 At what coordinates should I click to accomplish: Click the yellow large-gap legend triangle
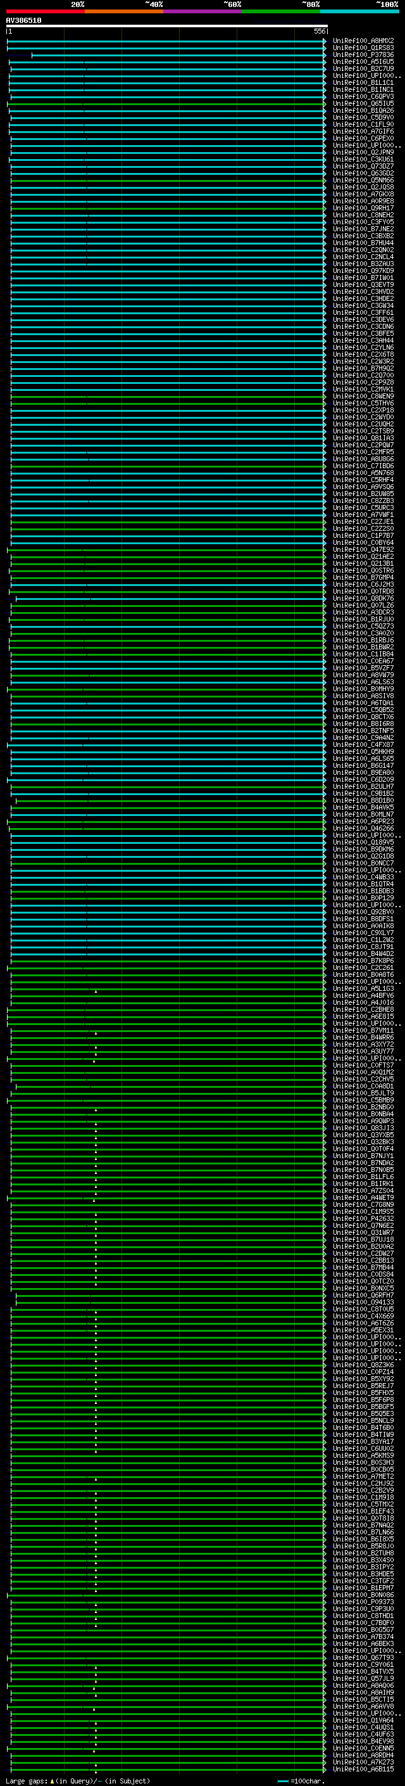coord(52,1780)
